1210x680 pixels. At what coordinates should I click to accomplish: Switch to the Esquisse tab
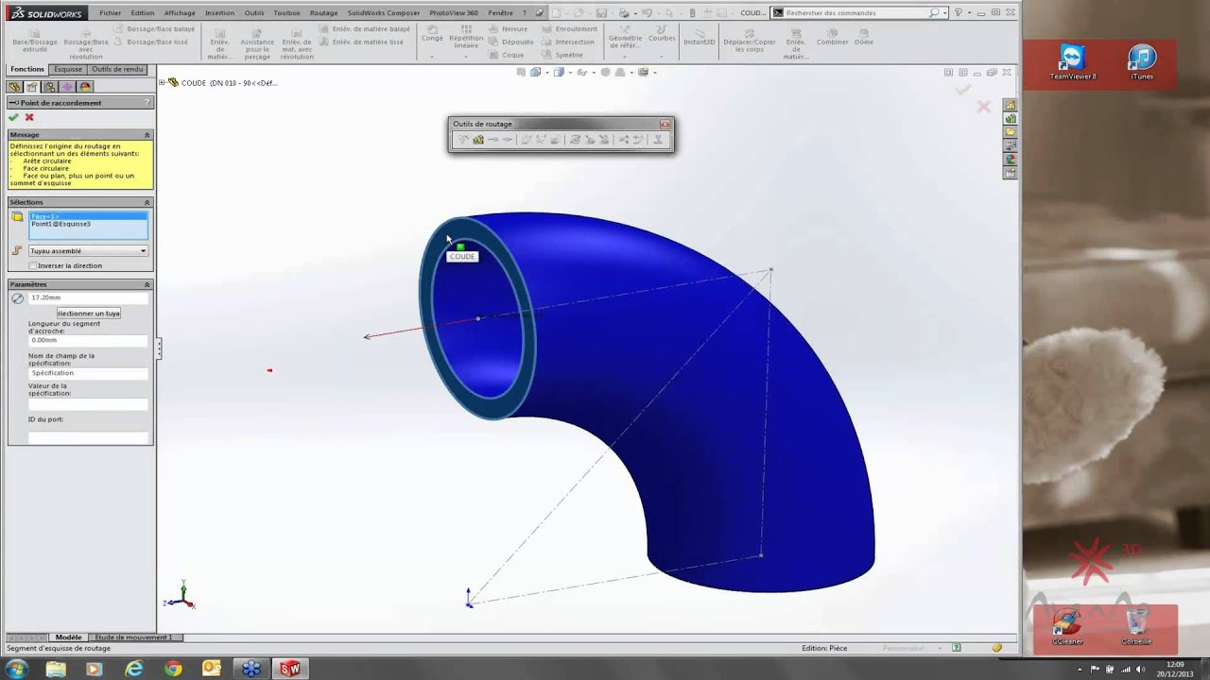(x=68, y=69)
